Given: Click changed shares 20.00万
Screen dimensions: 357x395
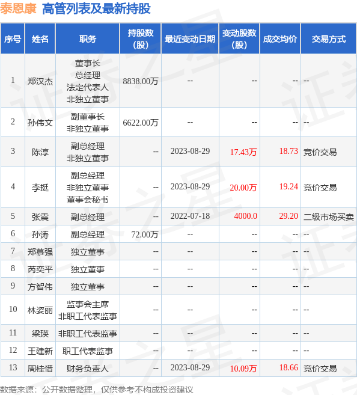Looking at the screenshot, I should pyautogui.click(x=243, y=188).
